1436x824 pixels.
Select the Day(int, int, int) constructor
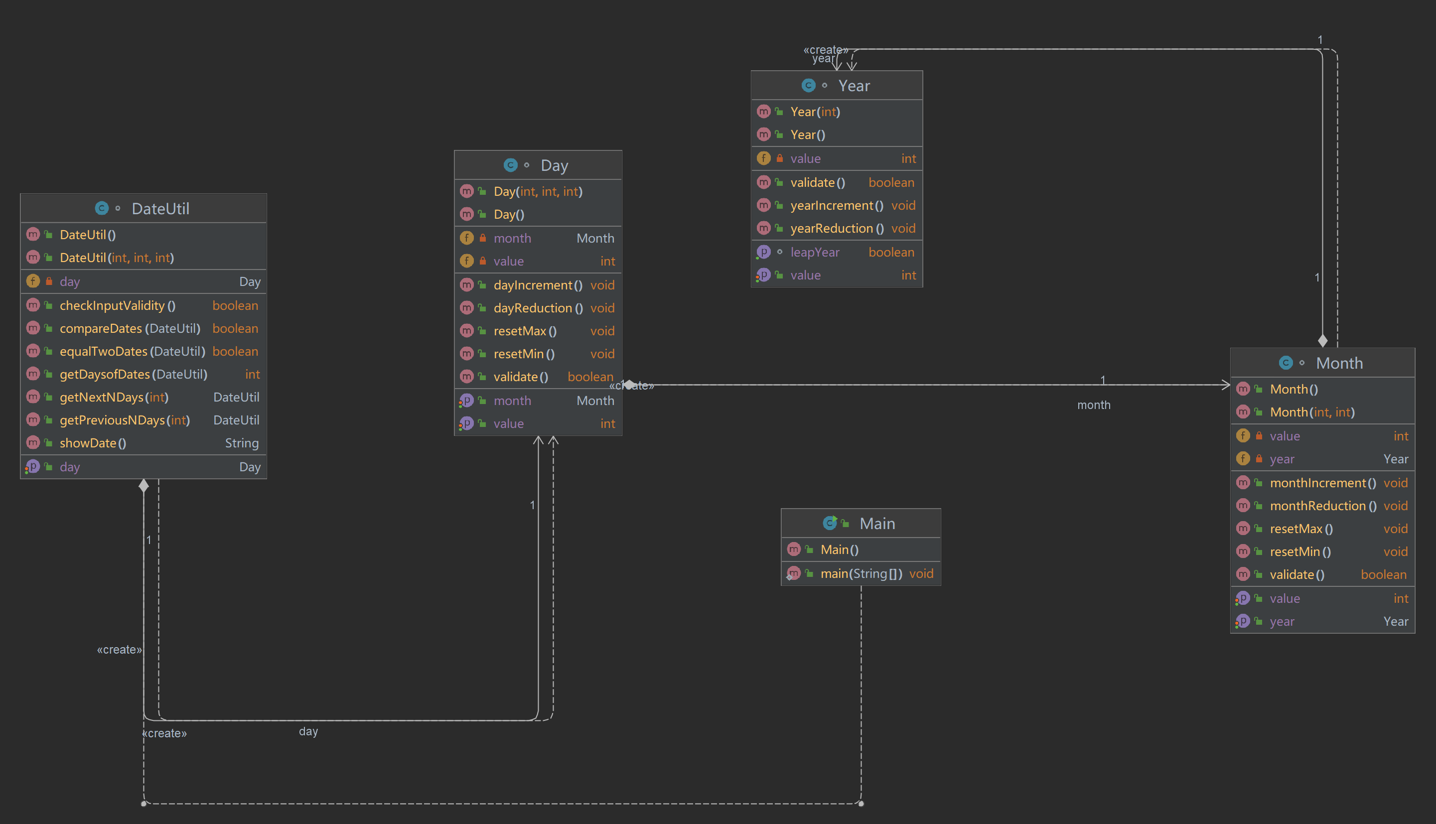pos(538,191)
